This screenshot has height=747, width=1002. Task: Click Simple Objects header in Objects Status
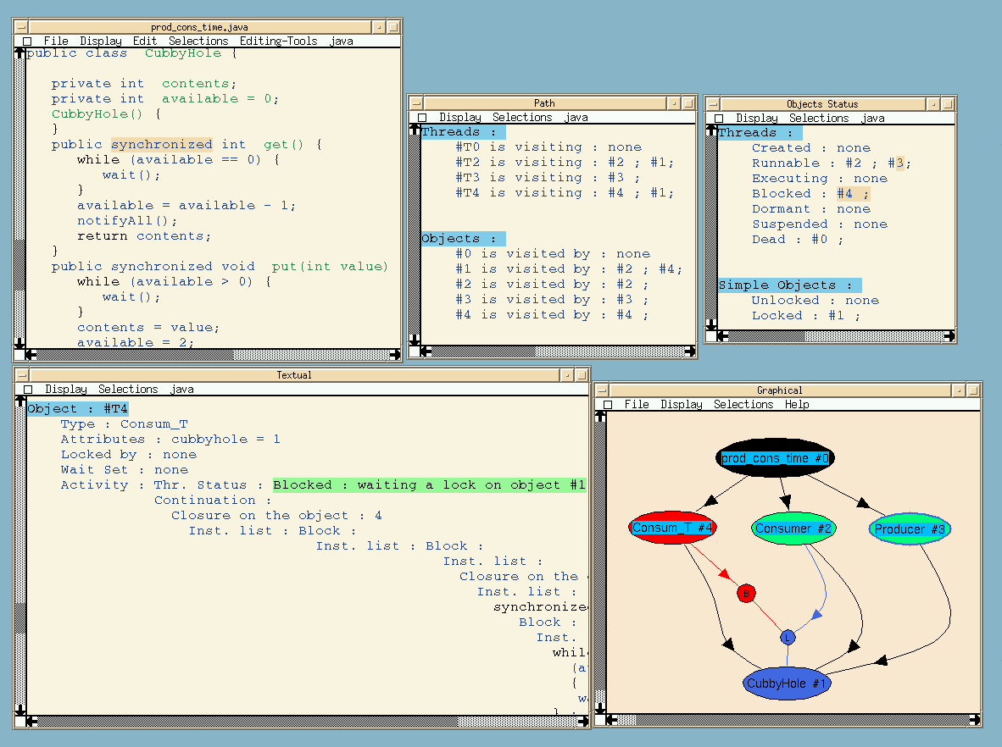click(789, 285)
